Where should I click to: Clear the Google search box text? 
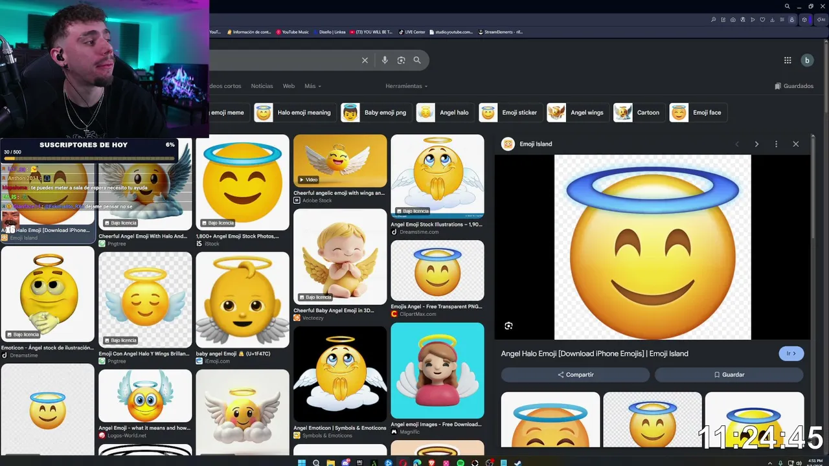click(x=365, y=60)
